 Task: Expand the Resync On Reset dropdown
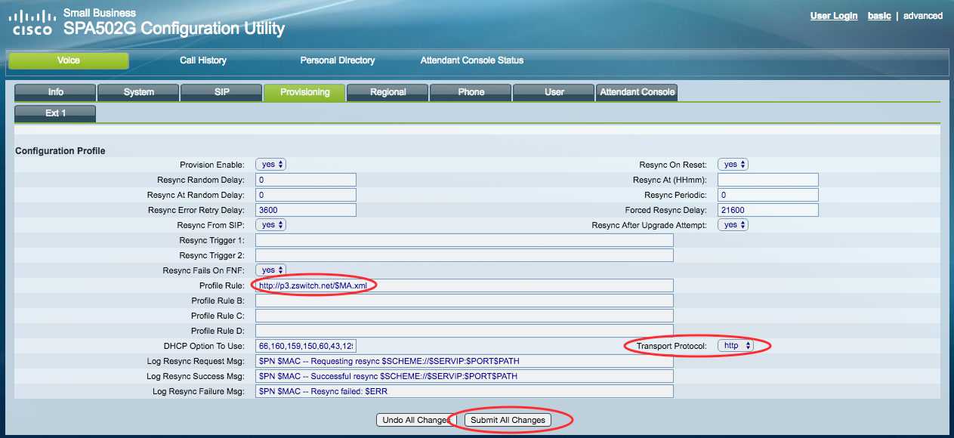click(733, 164)
